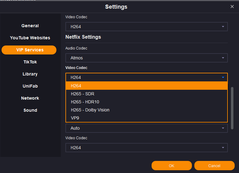
Task: Switch to the Network tab
Action: click(x=30, y=98)
